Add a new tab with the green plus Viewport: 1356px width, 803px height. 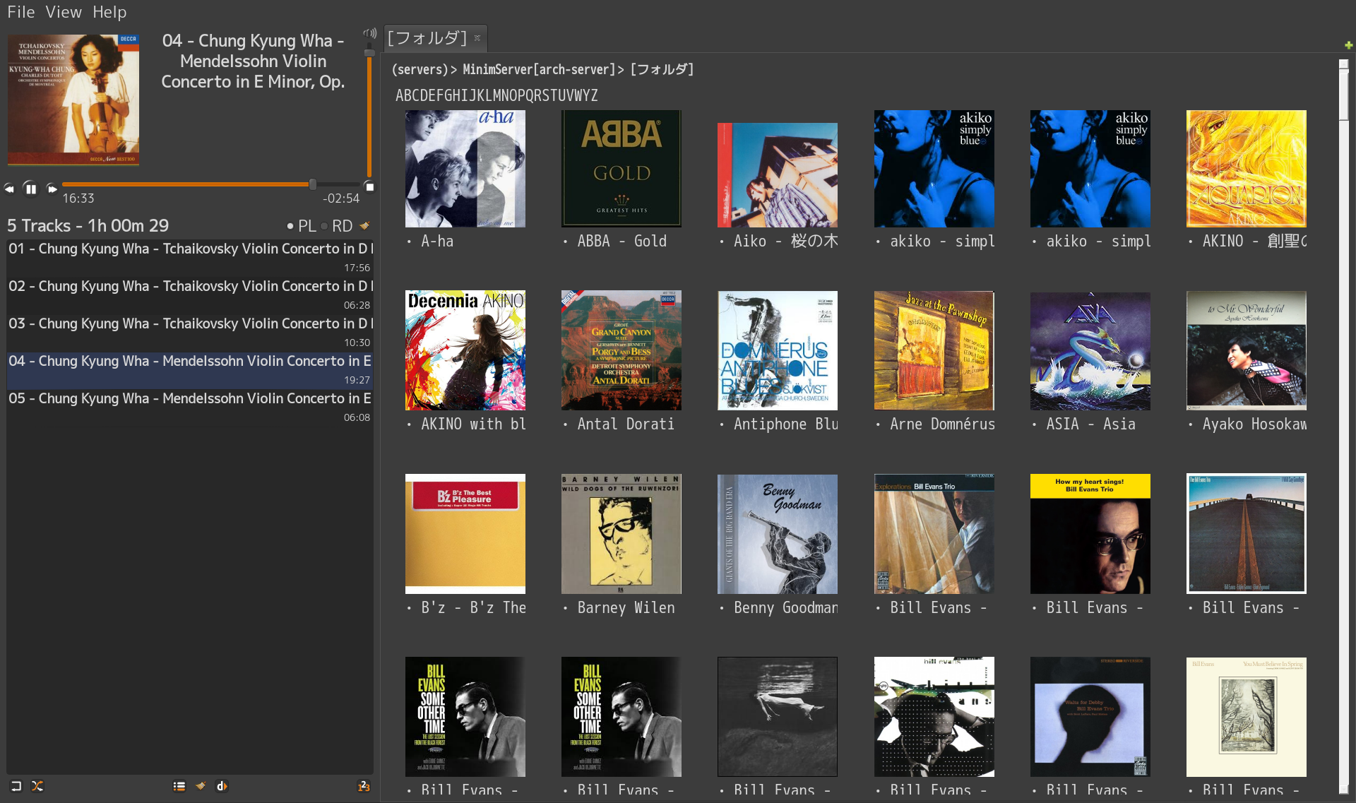[1348, 45]
